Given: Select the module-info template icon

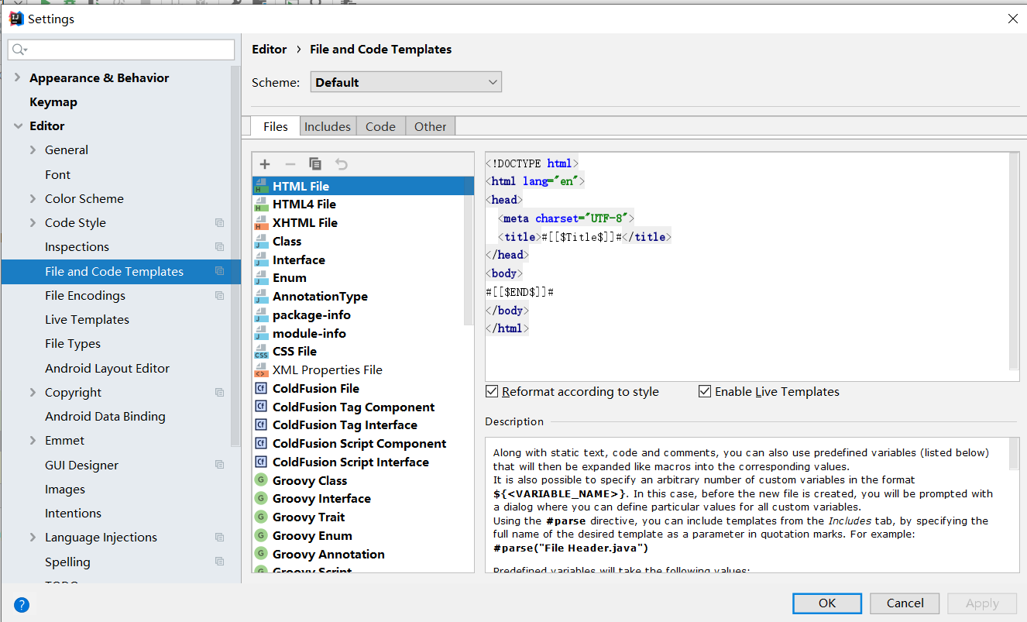Looking at the screenshot, I should pos(261,334).
